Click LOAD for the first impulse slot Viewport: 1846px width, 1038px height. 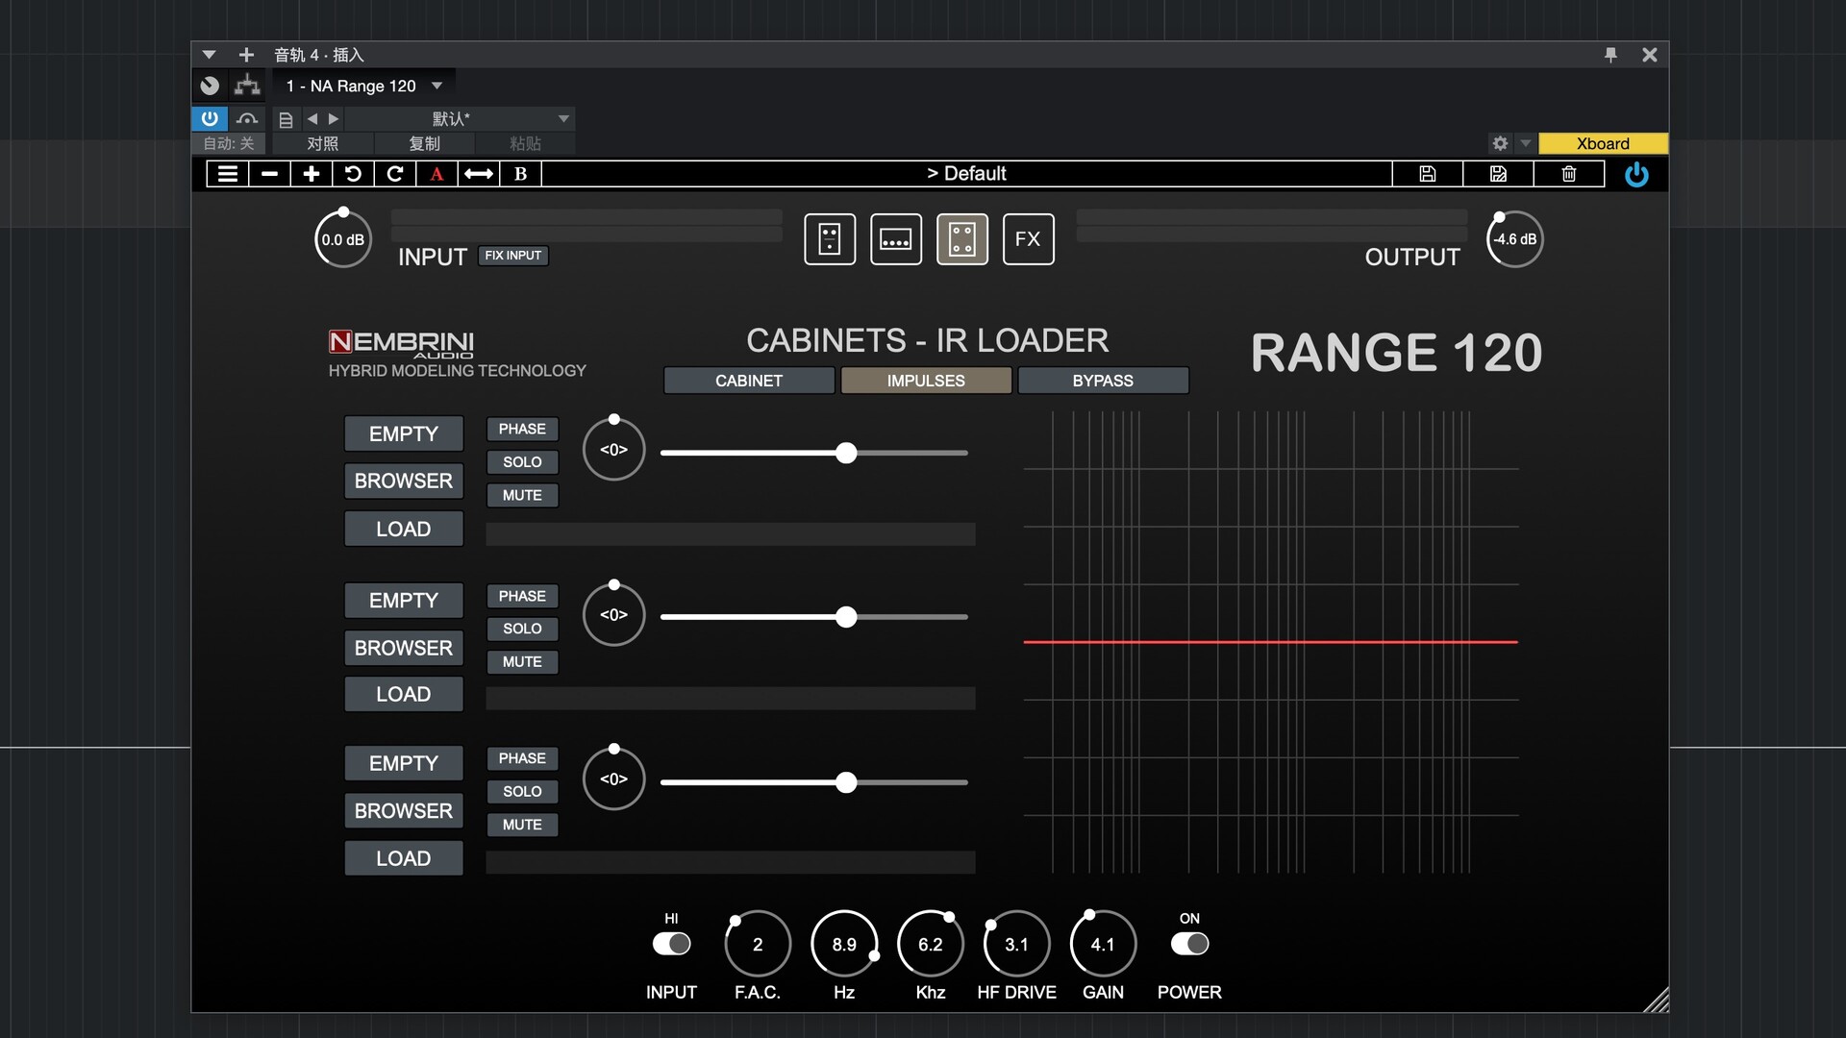404,529
